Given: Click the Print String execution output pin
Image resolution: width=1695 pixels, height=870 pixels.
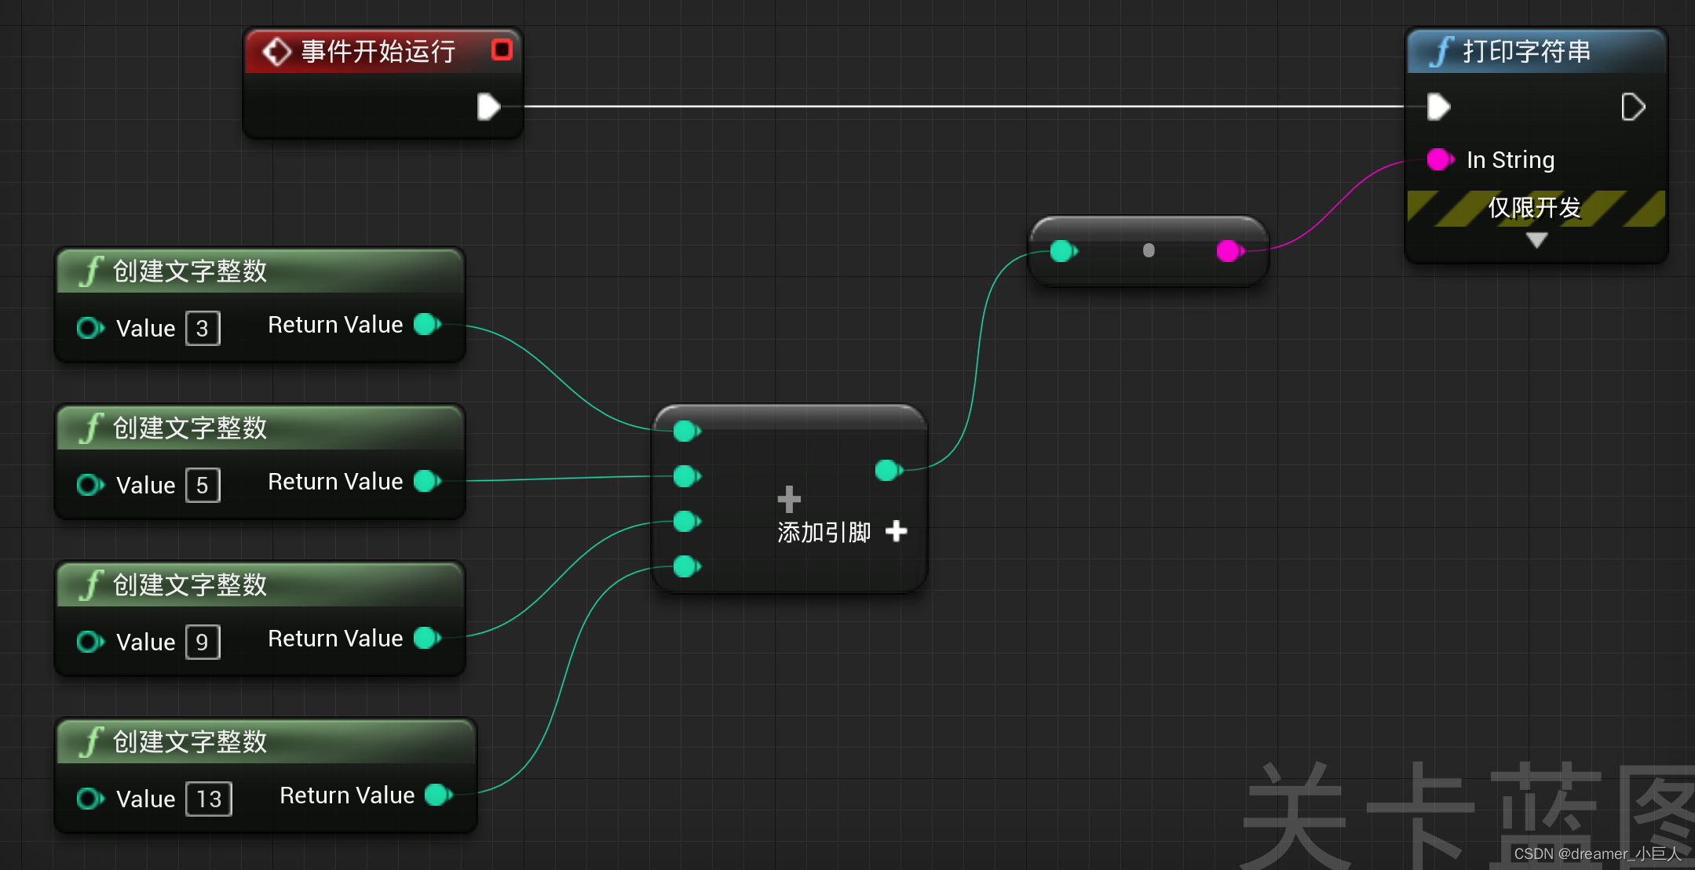Looking at the screenshot, I should [x=1632, y=107].
